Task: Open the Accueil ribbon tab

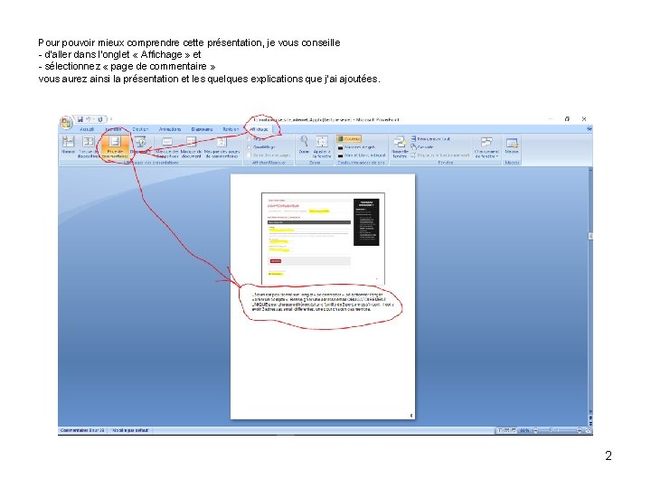Action: [x=87, y=129]
